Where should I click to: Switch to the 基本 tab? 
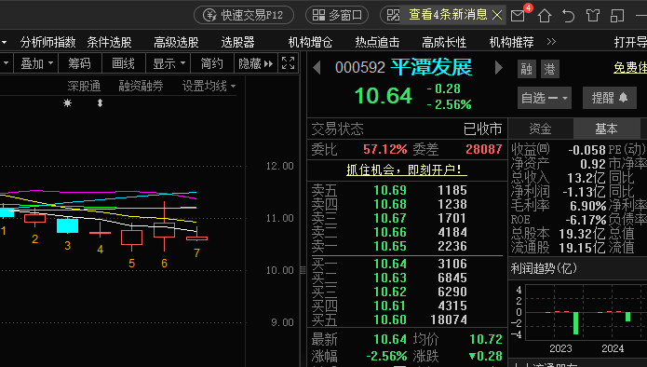[x=606, y=129]
